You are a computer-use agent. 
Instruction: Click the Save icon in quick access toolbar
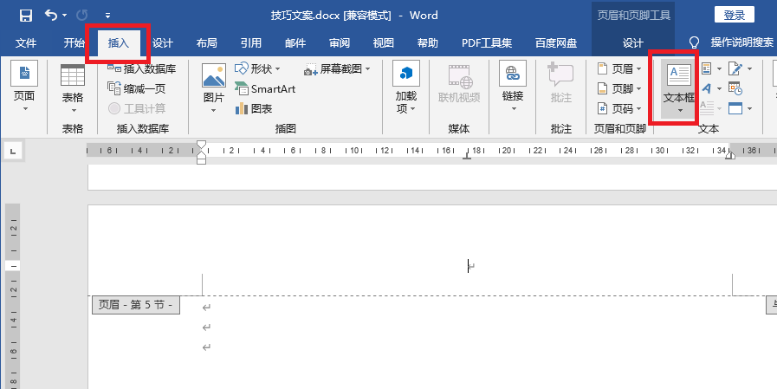tap(25, 15)
